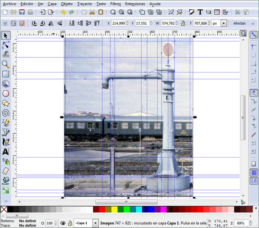The image size is (259, 228).
Task: Activate the Text tool in the toolbox
Action: coord(6,151)
